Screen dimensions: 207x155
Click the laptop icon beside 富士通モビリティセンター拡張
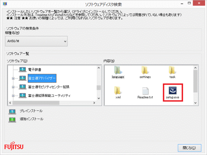(x=23, y=87)
